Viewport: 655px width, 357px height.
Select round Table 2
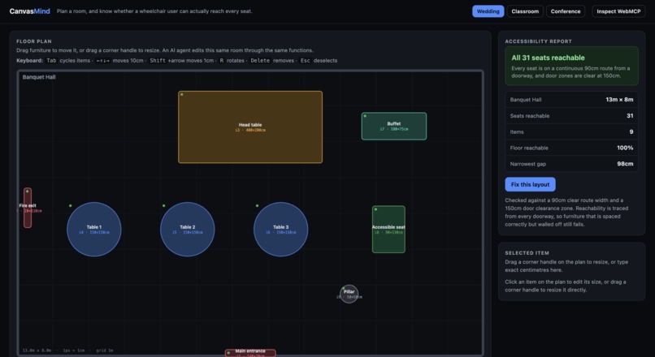pyautogui.click(x=188, y=230)
